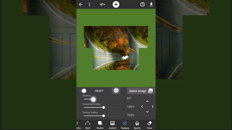Click the Horizontal Scaling 100% value
232x130 pixels.
tap(130, 107)
